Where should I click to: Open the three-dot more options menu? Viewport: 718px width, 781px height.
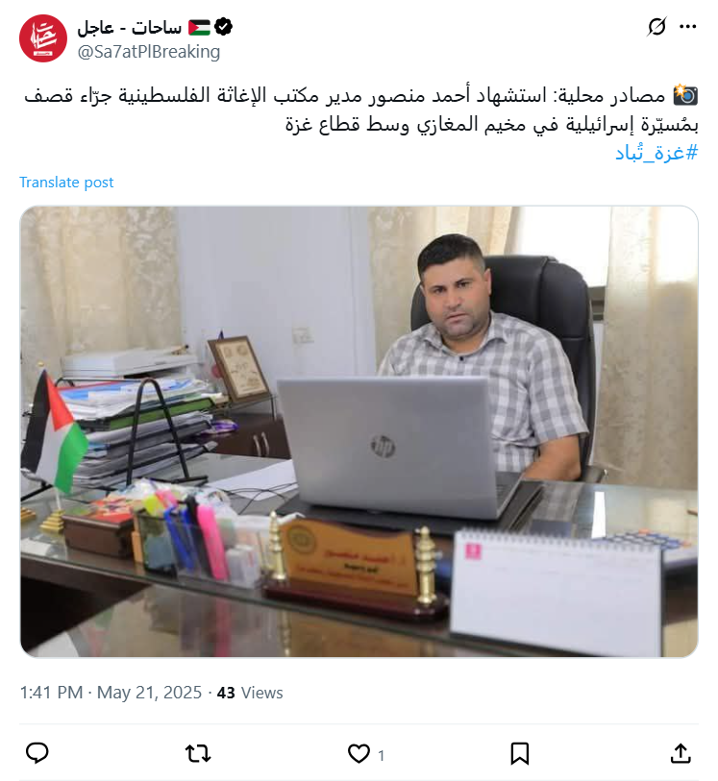pyautogui.click(x=687, y=27)
